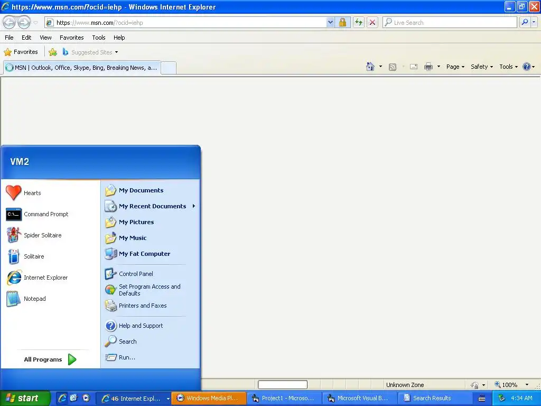The width and height of the screenshot is (541, 406).
Task: Click the red Stop loading button
Action: click(372, 23)
